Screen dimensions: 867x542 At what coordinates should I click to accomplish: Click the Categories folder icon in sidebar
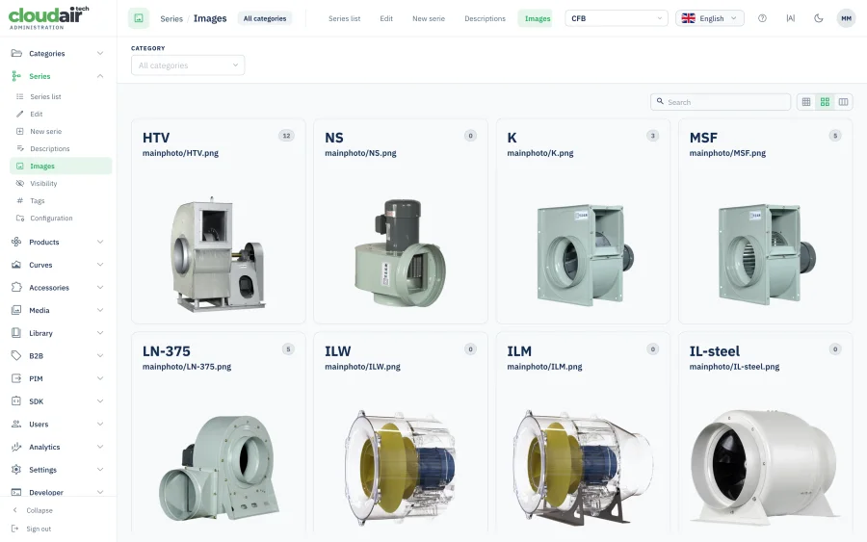16,53
